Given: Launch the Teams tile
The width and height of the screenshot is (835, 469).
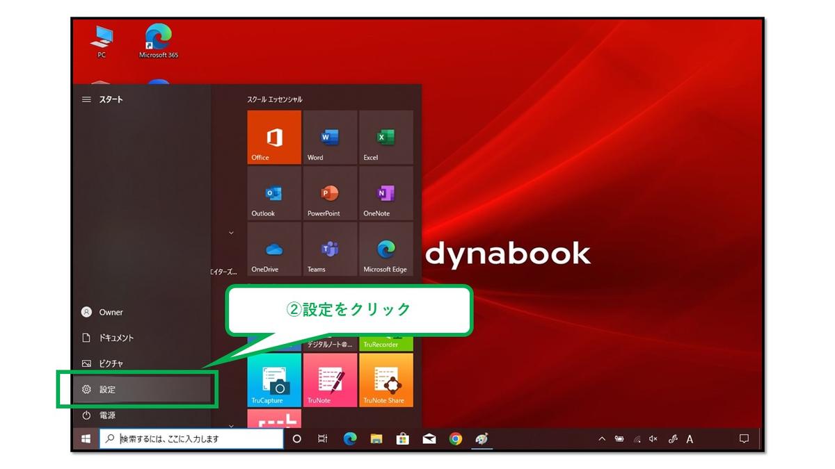Looking at the screenshot, I should click(x=330, y=249).
